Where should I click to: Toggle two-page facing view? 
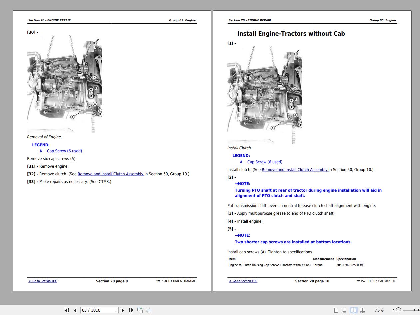coord(353,310)
